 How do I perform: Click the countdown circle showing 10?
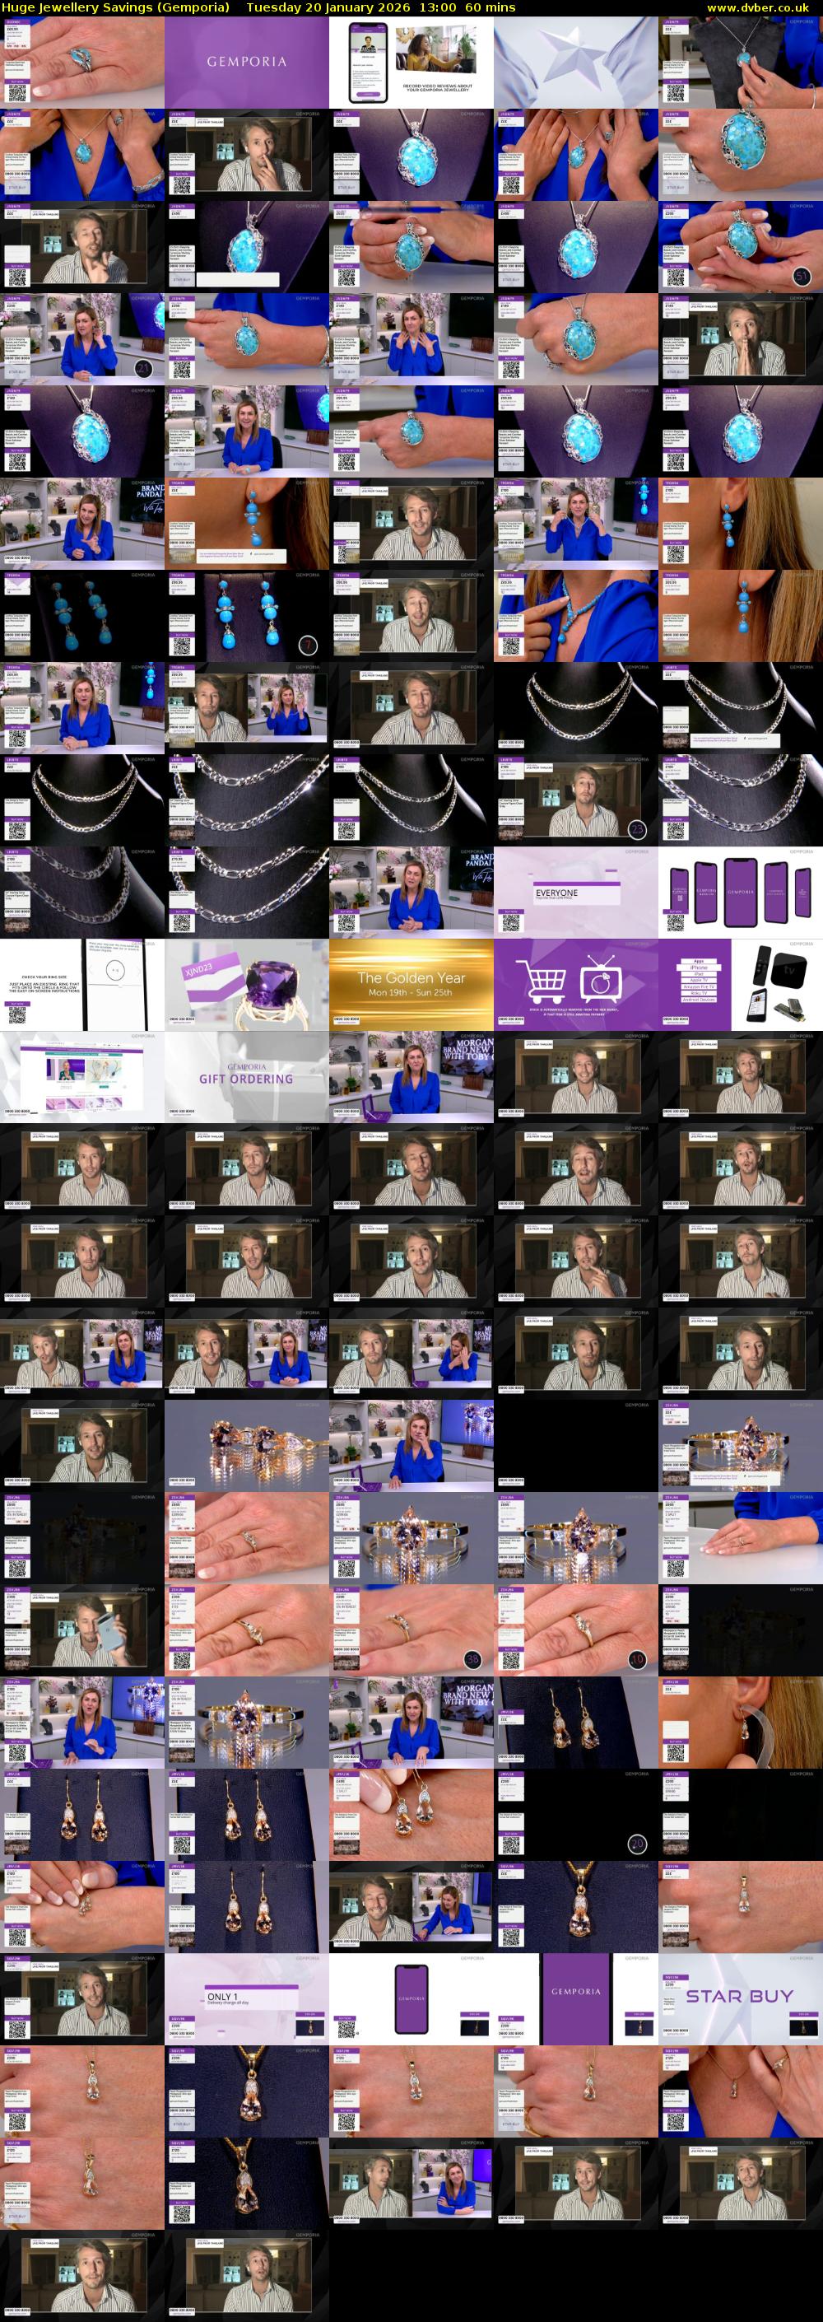[636, 1659]
